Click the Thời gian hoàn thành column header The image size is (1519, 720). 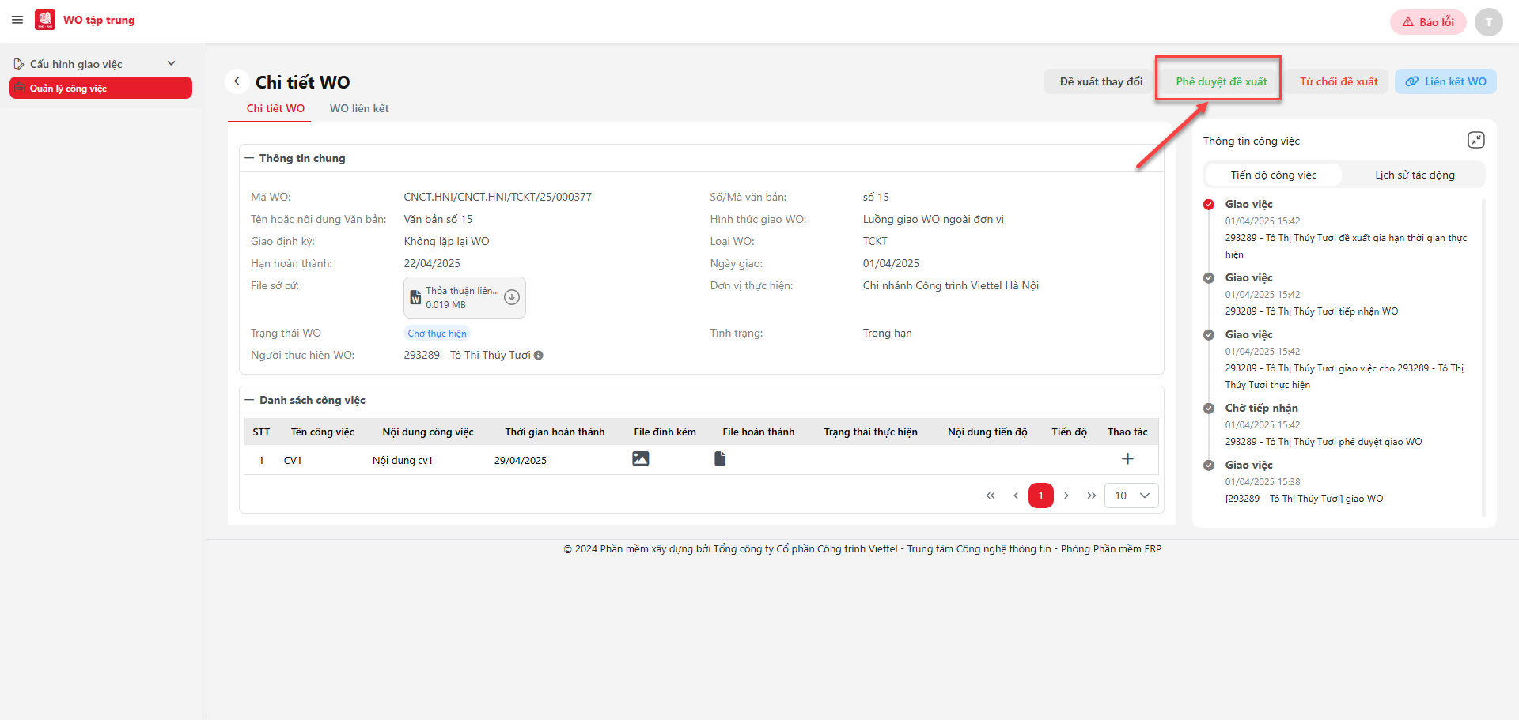pos(555,432)
